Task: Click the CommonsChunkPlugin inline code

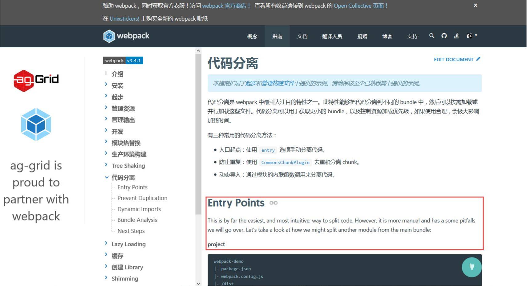Action: tap(285, 162)
